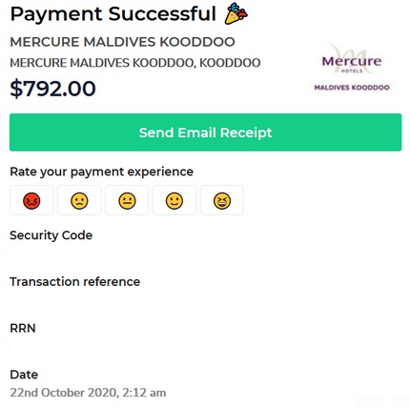Screen dimensions: 410x408
Task: Click the Payment Successful heading
Action: (113, 13)
